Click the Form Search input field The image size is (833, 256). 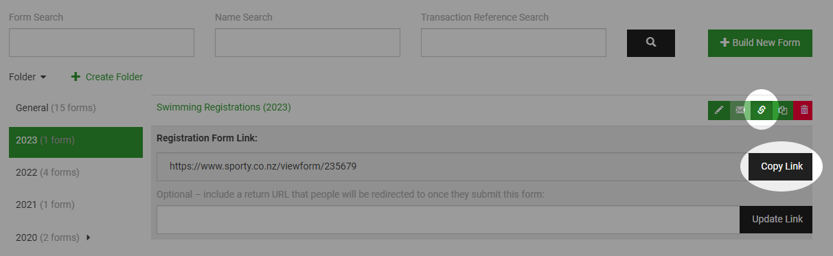point(102,43)
